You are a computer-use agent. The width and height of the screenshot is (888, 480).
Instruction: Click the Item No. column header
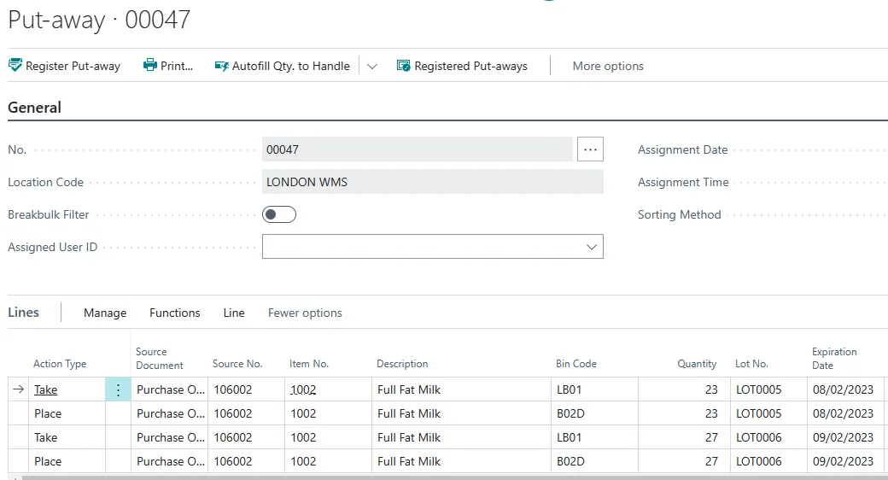coord(309,364)
